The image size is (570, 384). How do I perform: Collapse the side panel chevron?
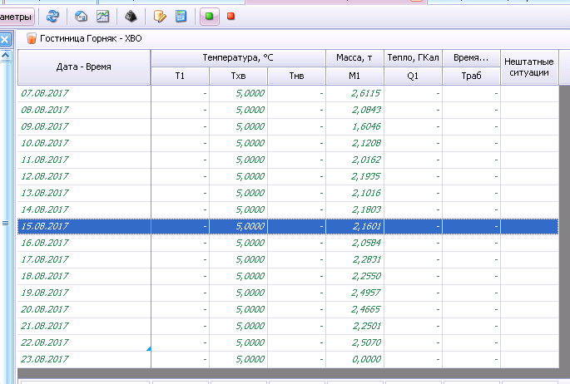tap(6, 56)
